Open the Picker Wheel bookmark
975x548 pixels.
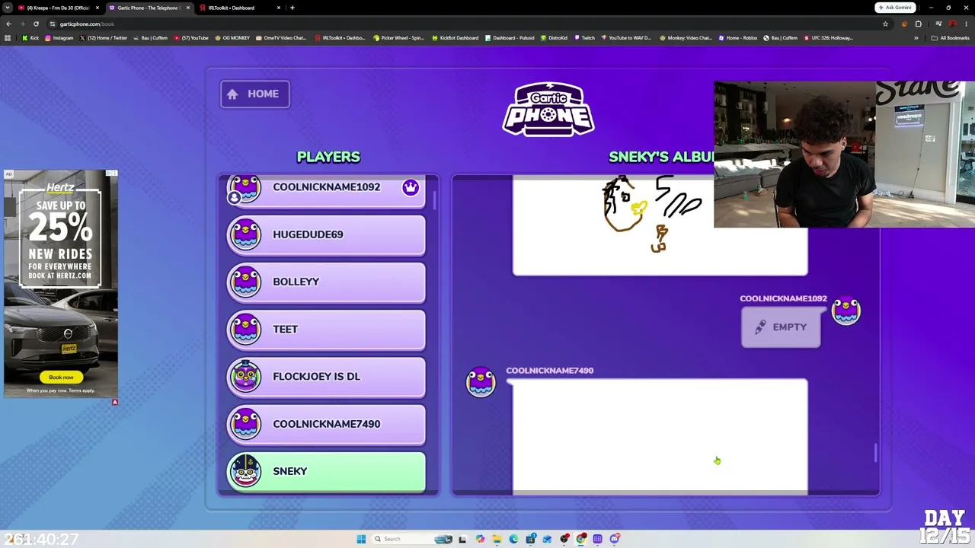click(398, 38)
